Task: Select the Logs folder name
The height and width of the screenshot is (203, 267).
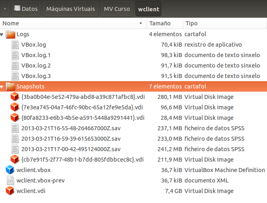Action: point(23,34)
